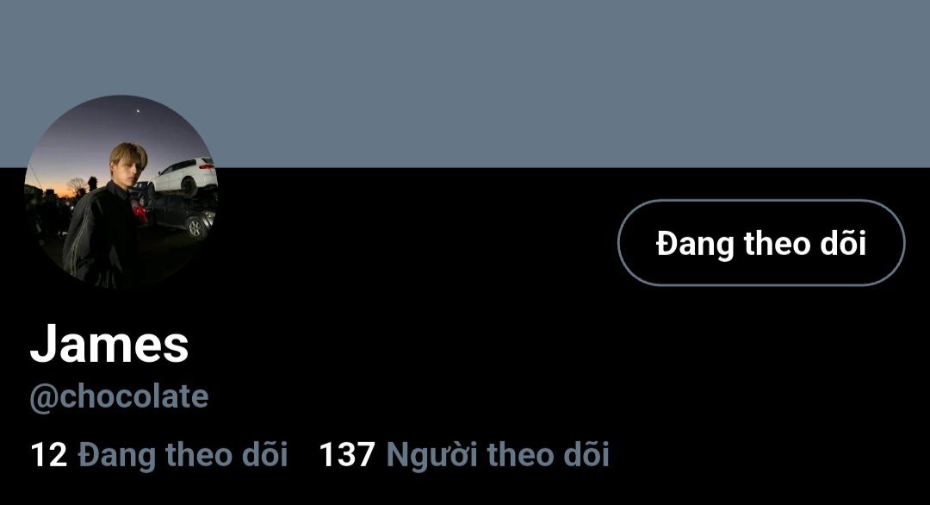Click the "Đang theo dõi" follow-status button
This screenshot has height=505, width=930.
pyautogui.click(x=761, y=243)
